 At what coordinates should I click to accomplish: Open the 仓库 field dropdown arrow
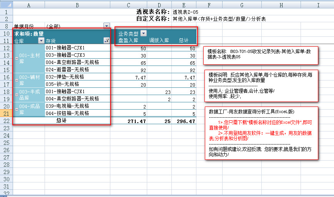click(41, 41)
